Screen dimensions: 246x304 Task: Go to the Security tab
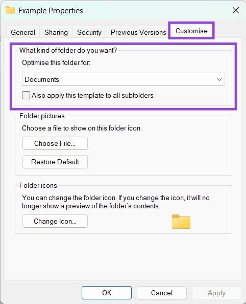click(x=89, y=32)
